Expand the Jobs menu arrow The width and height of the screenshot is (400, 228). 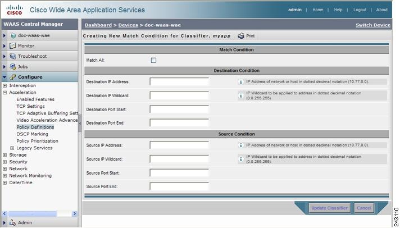[4, 67]
